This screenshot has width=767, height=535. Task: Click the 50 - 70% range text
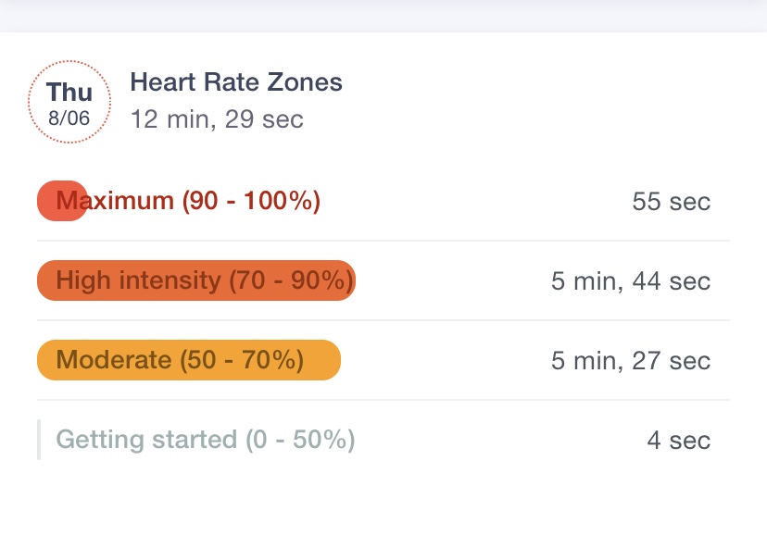[x=241, y=360]
